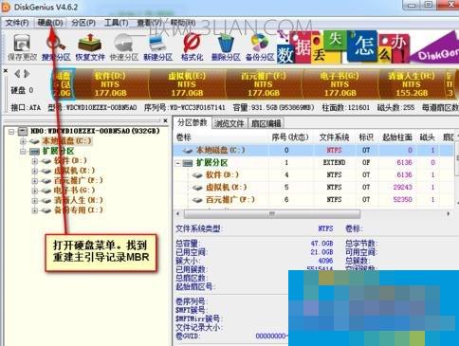Open the View (查看) menu
The image size is (459, 346).
(149, 23)
